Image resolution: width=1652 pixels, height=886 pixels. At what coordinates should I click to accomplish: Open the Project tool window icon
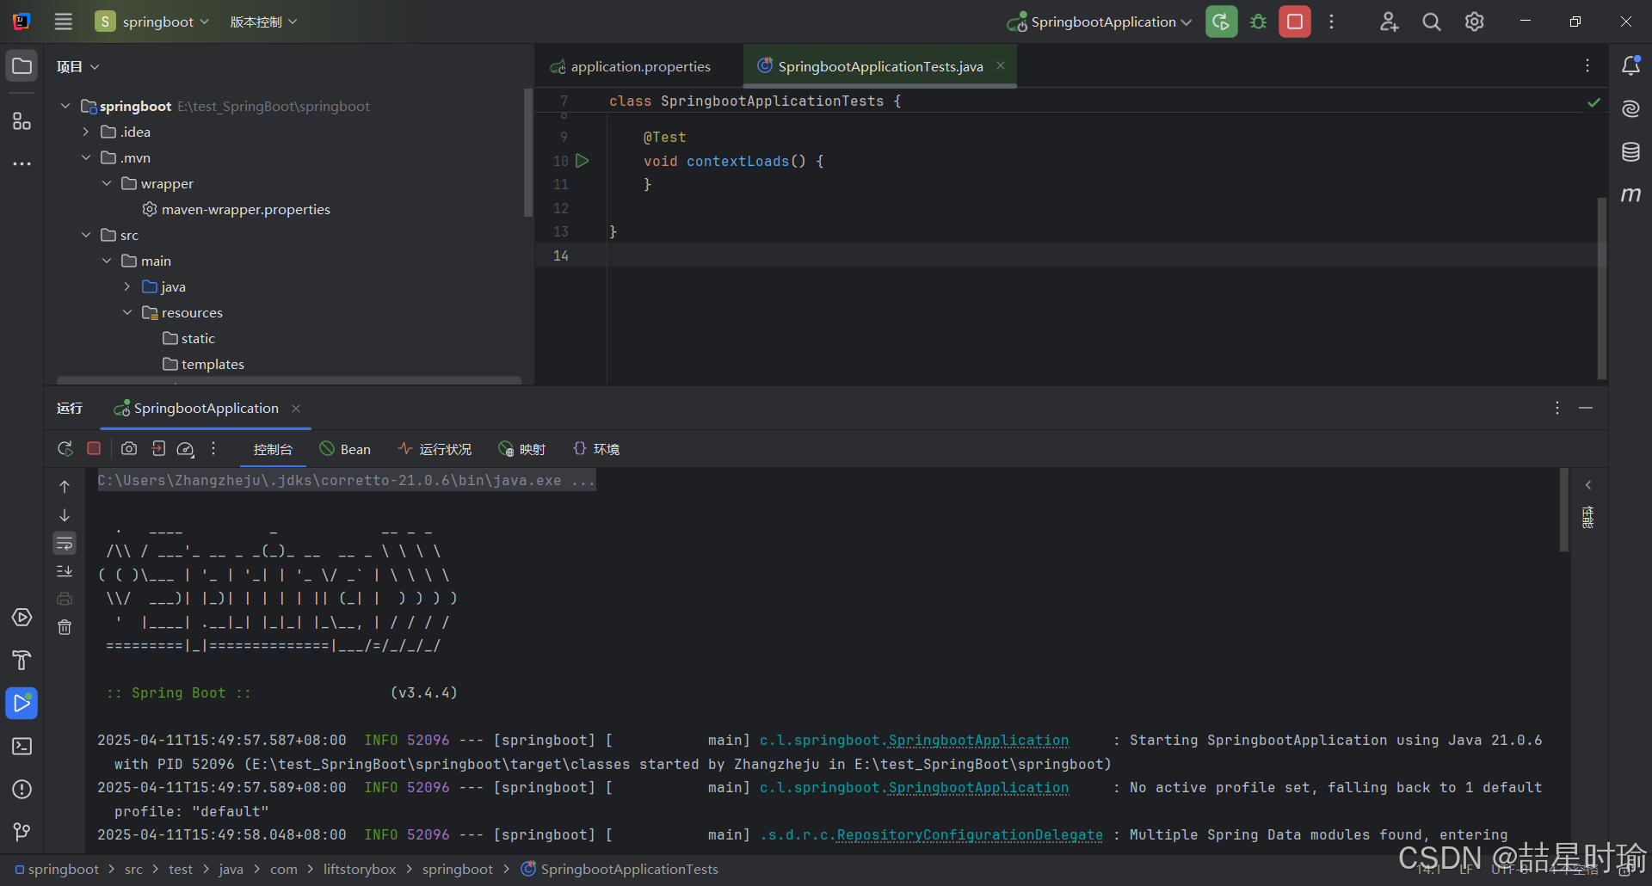[x=22, y=66]
